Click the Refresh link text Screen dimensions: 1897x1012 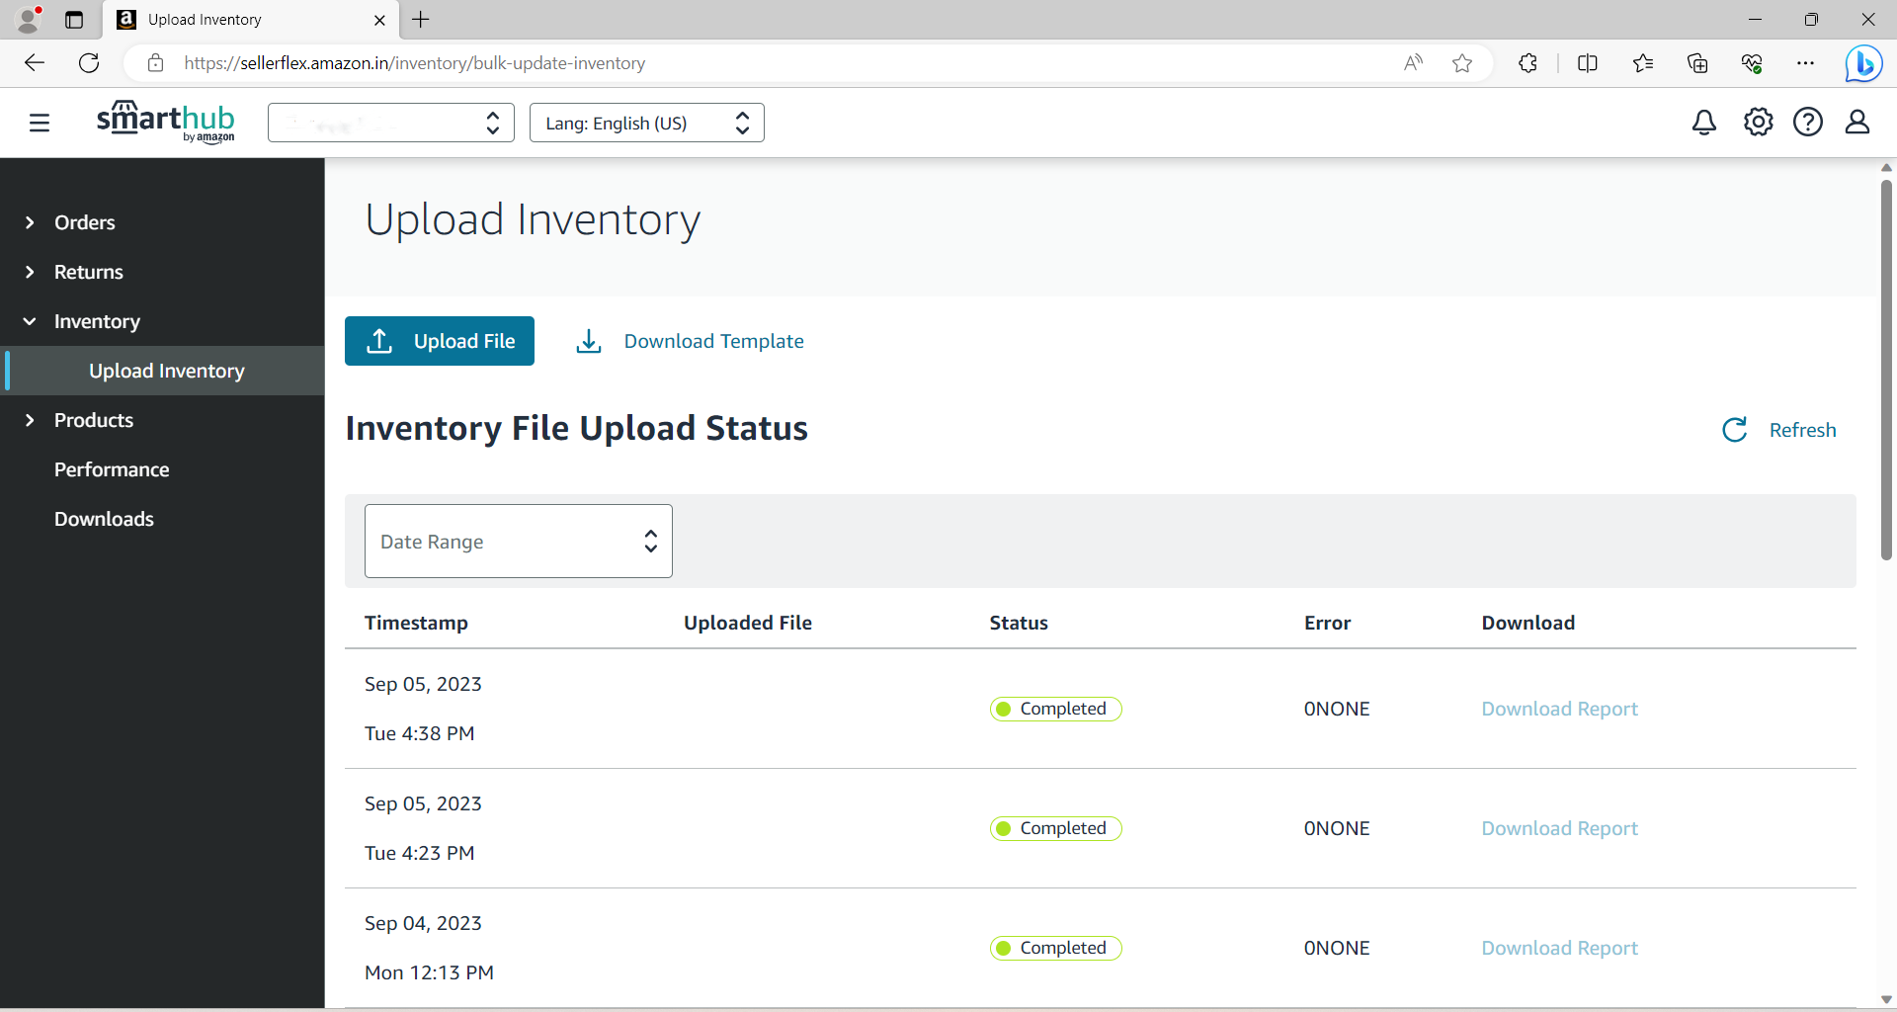[1802, 430]
